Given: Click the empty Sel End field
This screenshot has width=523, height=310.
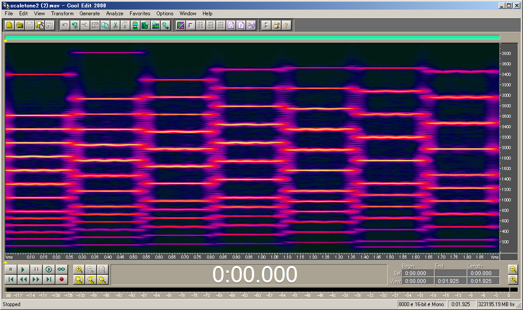Looking at the screenshot, I should [x=451, y=273].
